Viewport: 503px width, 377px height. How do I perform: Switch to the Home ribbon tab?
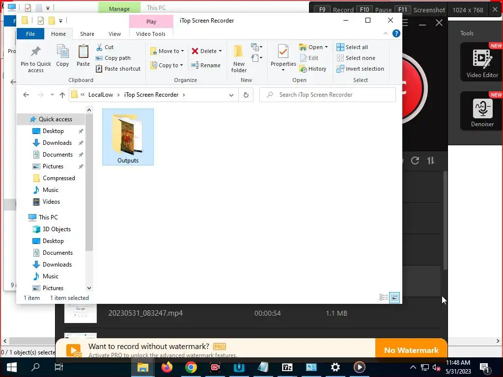58,34
